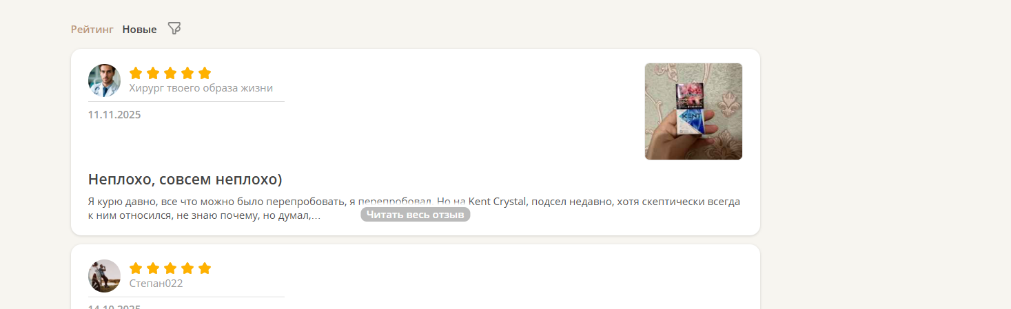Click the review date 11.11.2025
The height and width of the screenshot is (309, 1011).
114,115
